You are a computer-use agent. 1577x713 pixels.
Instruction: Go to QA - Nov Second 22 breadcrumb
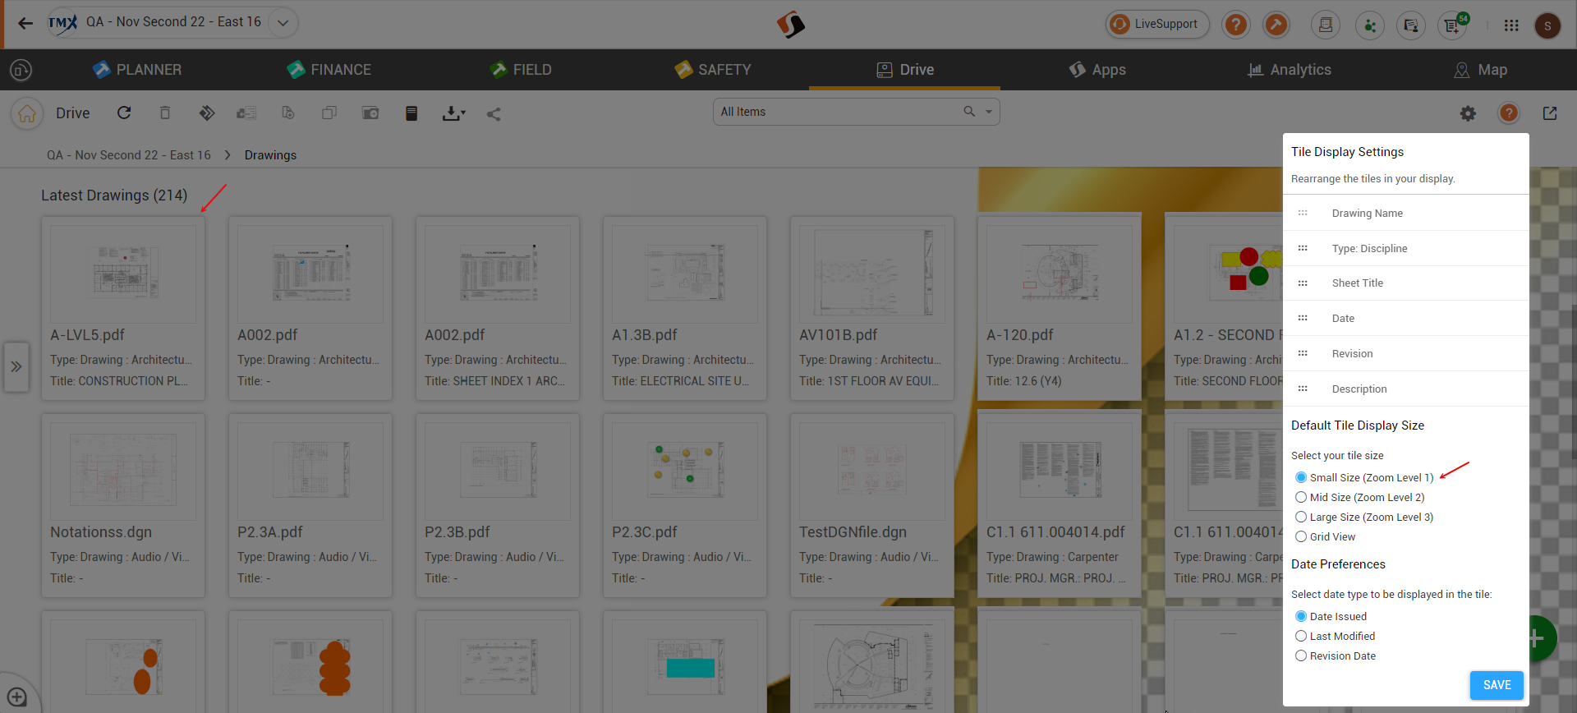[129, 155]
